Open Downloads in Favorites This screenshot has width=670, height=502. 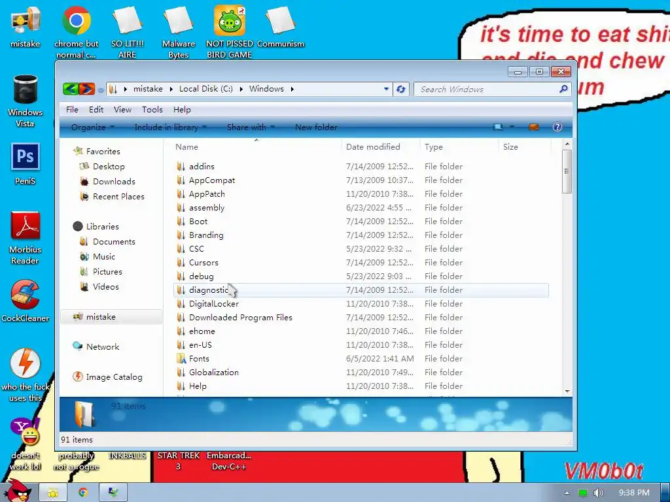point(114,182)
